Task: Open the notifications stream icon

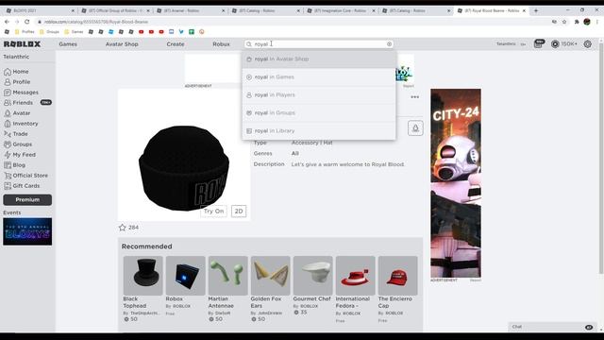Action: [538, 44]
